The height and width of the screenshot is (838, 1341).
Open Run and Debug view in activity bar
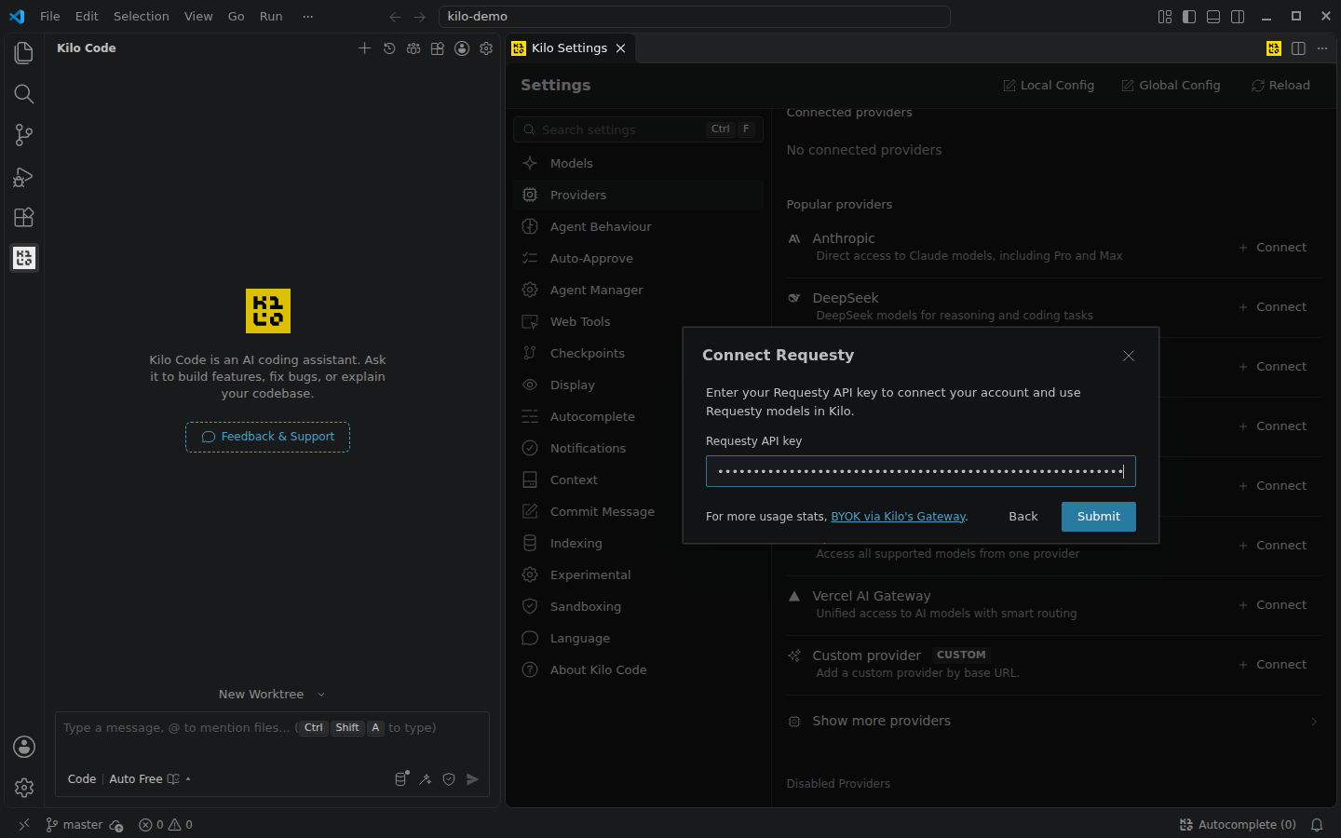click(x=24, y=176)
